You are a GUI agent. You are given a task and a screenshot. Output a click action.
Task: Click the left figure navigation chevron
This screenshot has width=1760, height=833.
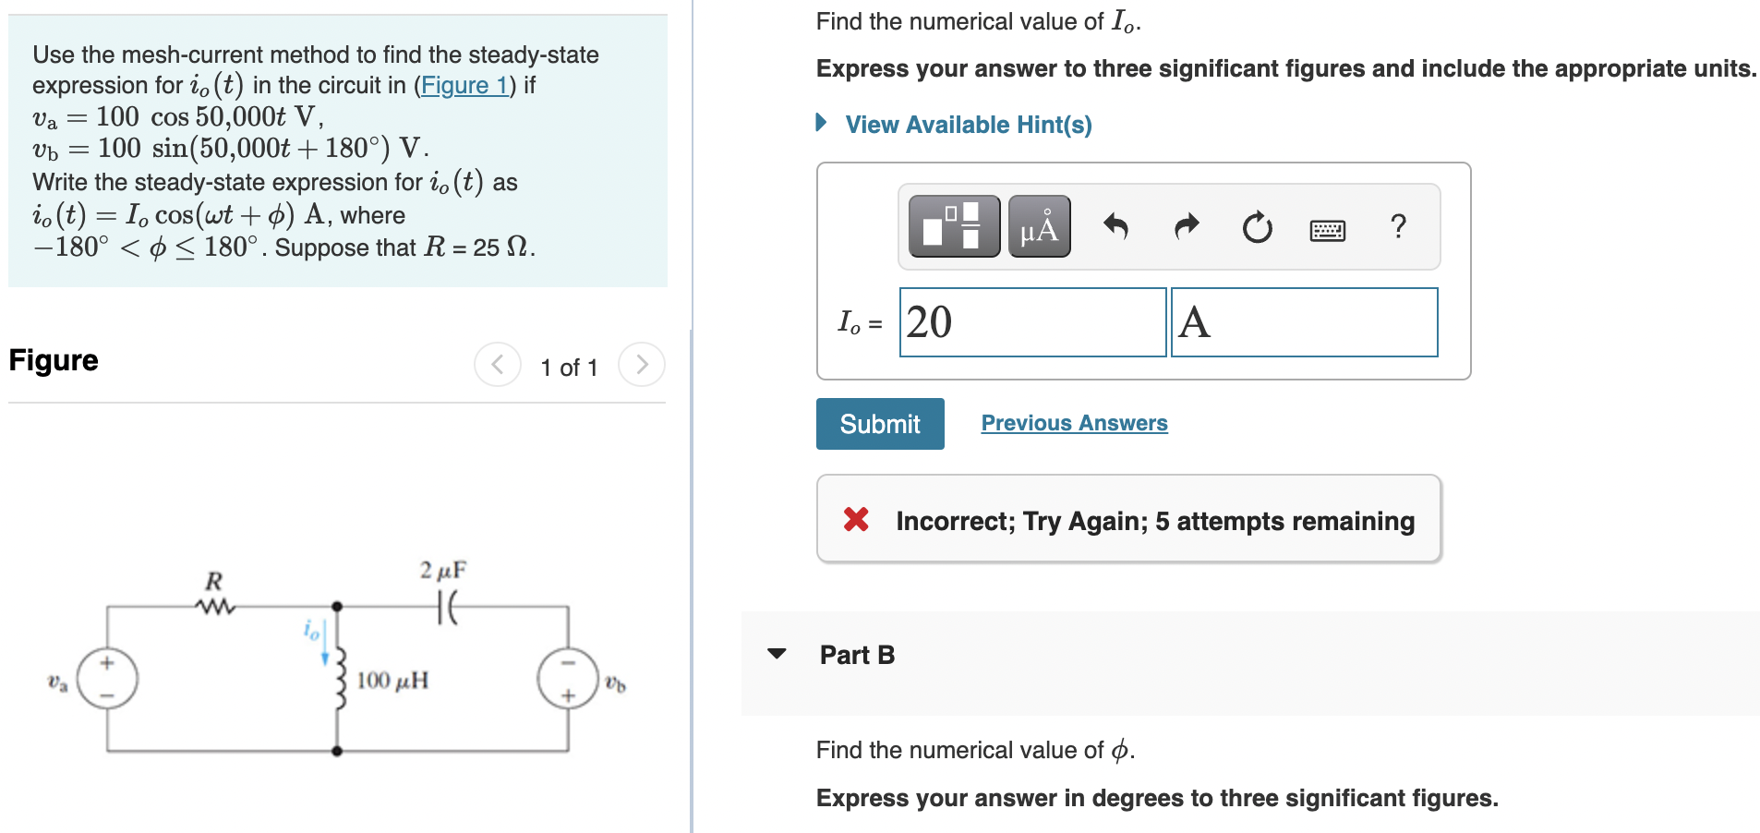tap(497, 365)
